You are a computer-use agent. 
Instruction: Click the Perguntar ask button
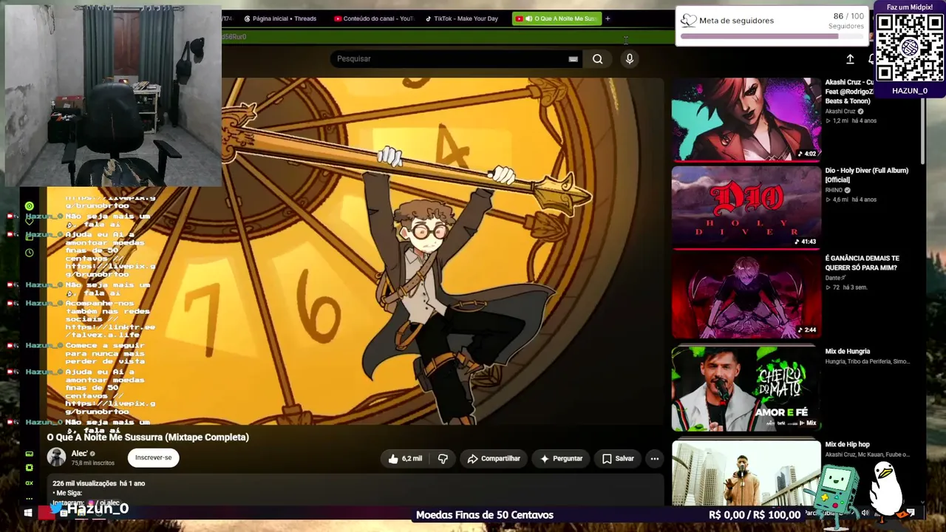pos(560,459)
